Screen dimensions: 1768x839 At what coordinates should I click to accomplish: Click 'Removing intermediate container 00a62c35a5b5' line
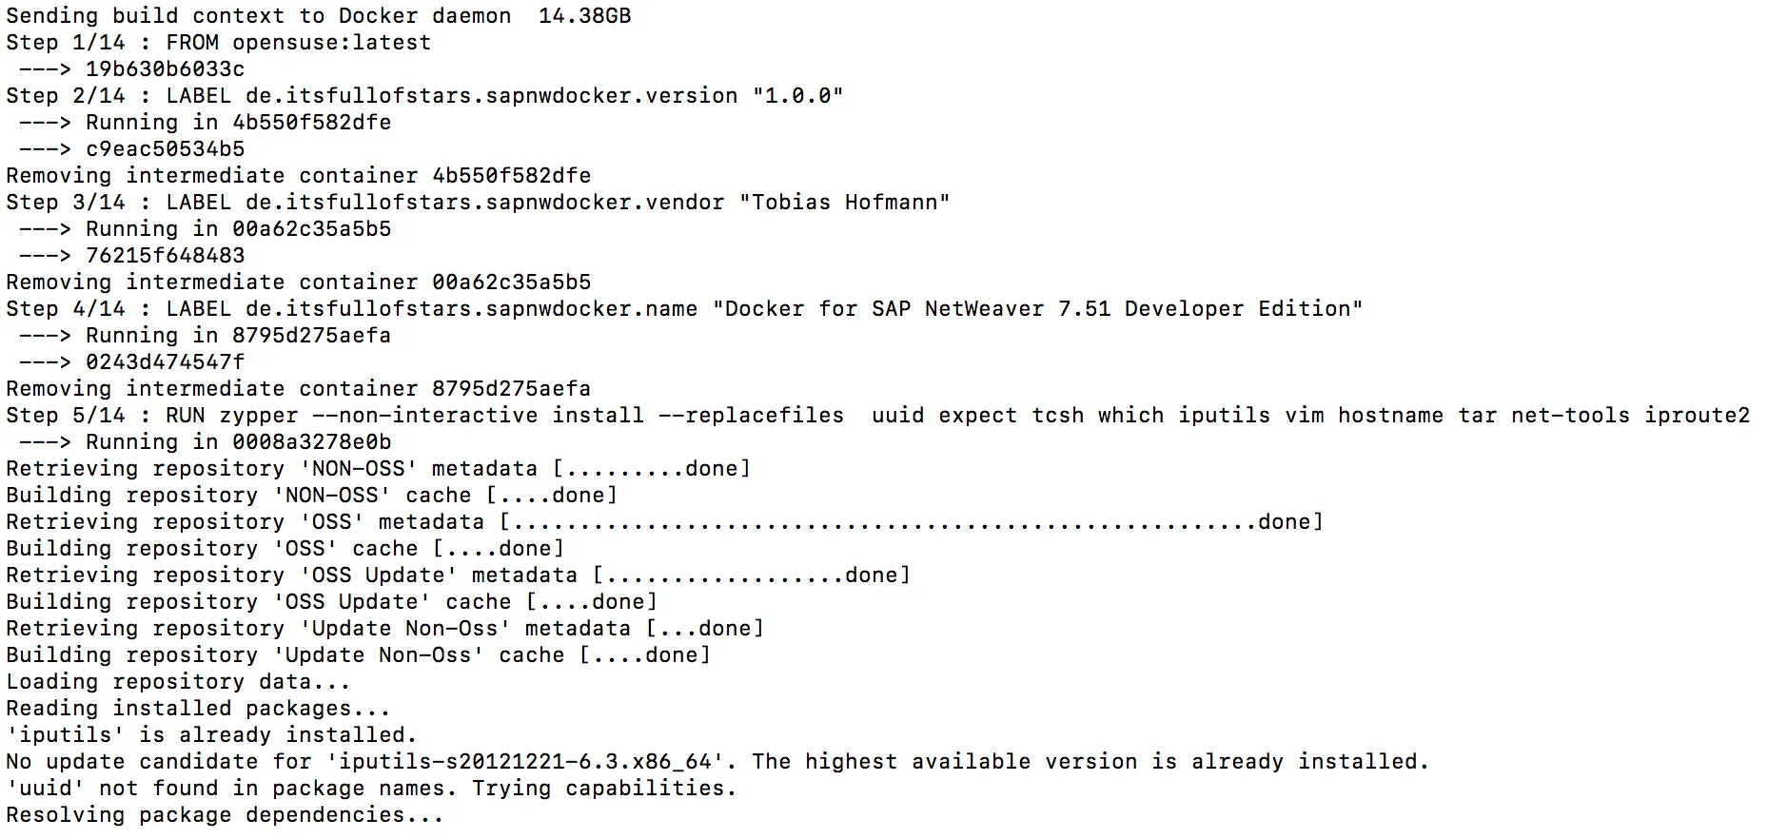[x=298, y=283]
